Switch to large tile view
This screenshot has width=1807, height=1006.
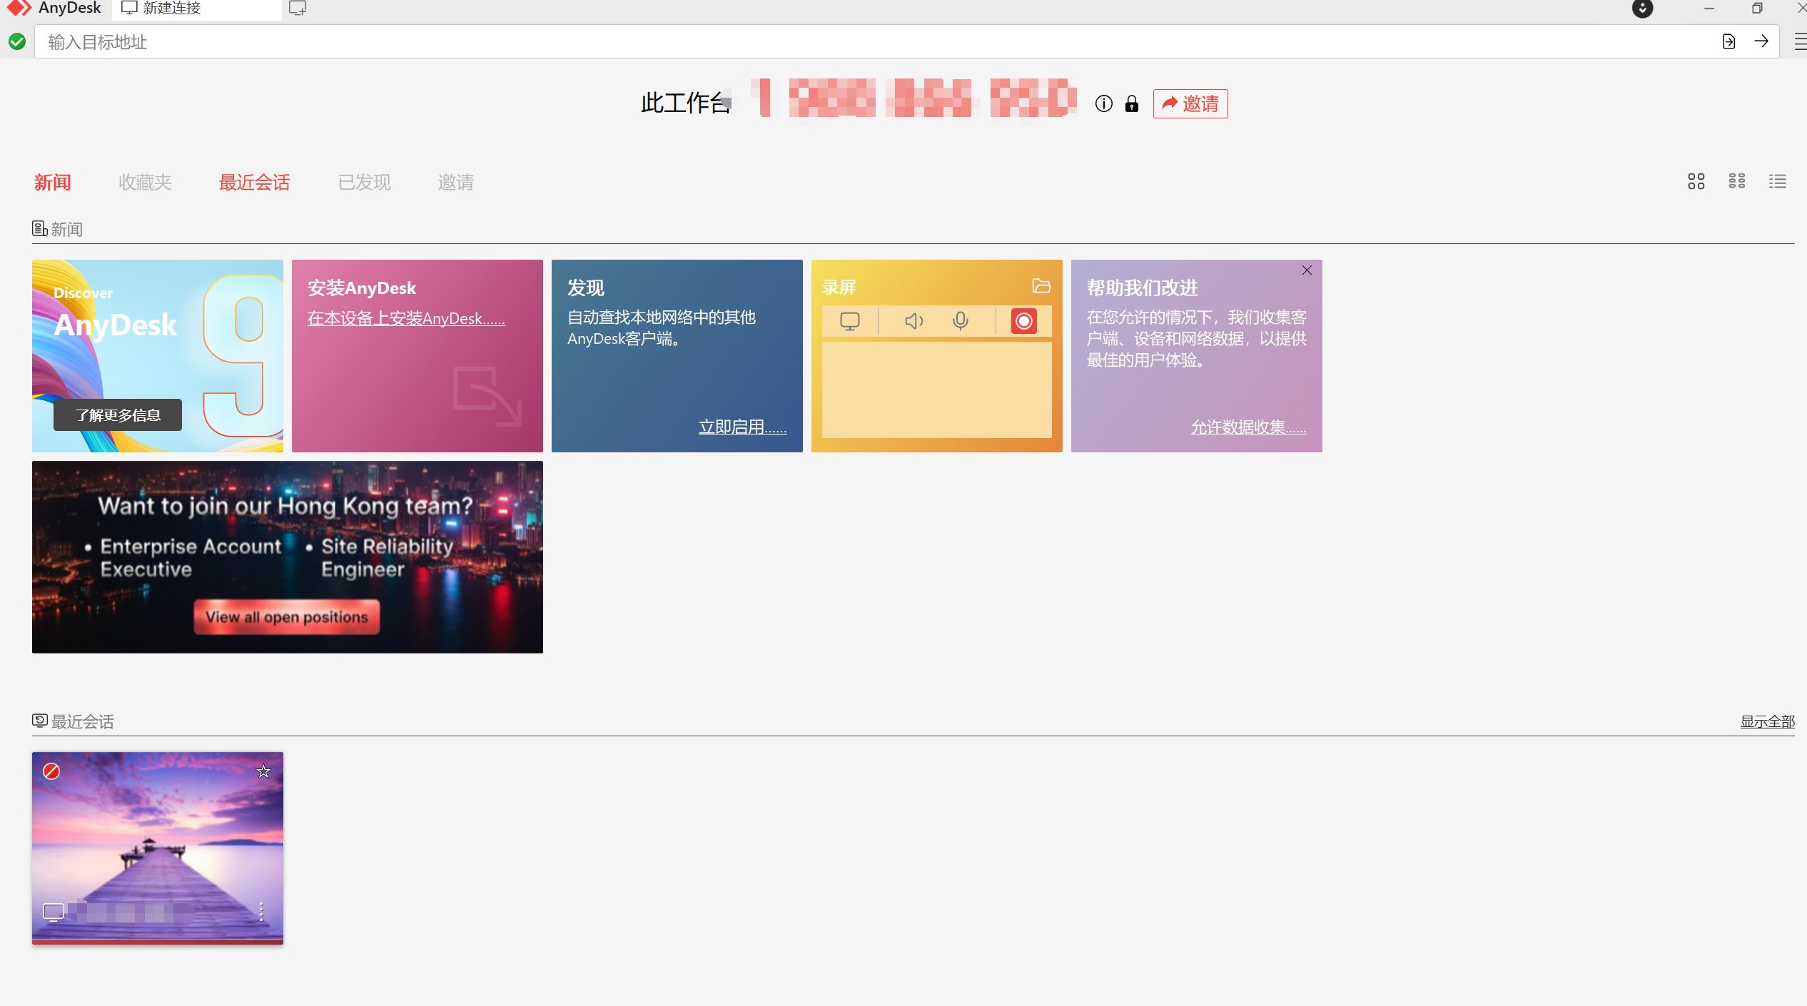1696,181
